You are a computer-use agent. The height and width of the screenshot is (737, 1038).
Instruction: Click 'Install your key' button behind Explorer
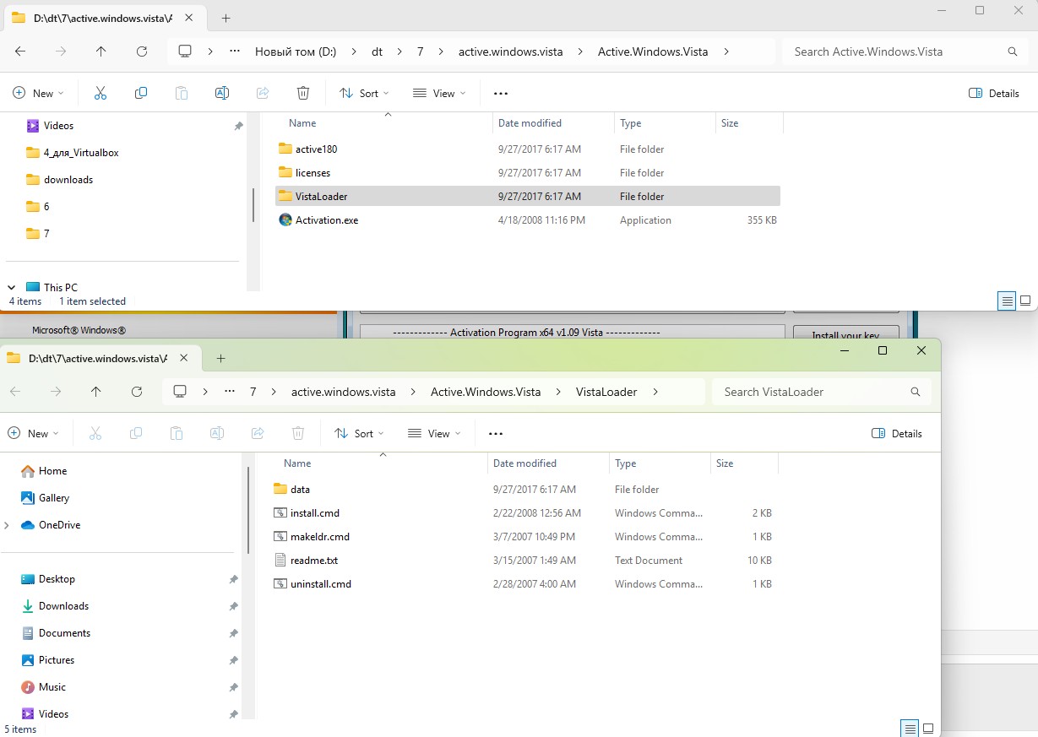[x=845, y=334]
